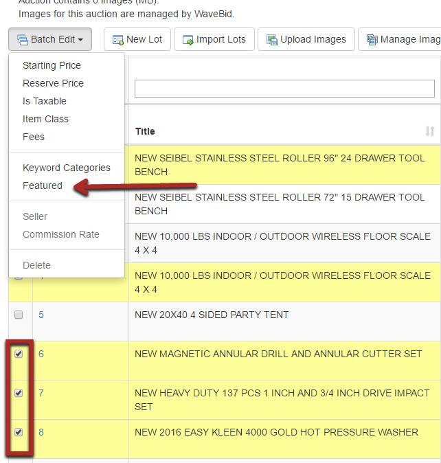The image size is (441, 463).
Task: Click the NEW 20X40 4 SIDED PARTY TENT title
Action: (212, 315)
